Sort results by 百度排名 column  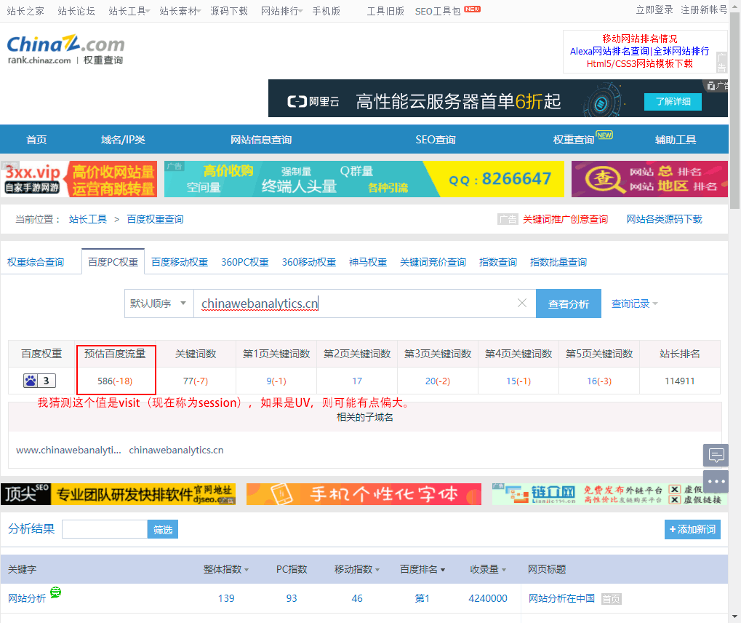pyautogui.click(x=422, y=569)
